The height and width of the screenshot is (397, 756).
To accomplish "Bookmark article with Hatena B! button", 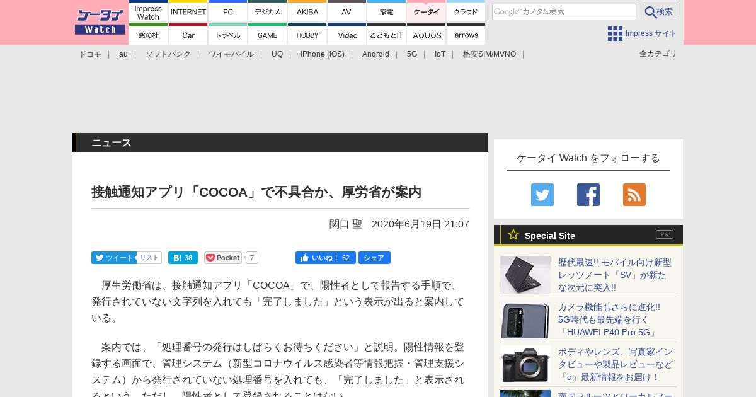I will [183, 258].
